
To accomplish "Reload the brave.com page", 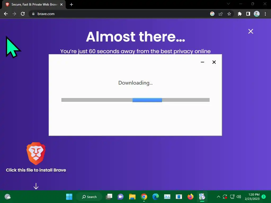I will pyautogui.click(x=23, y=14).
